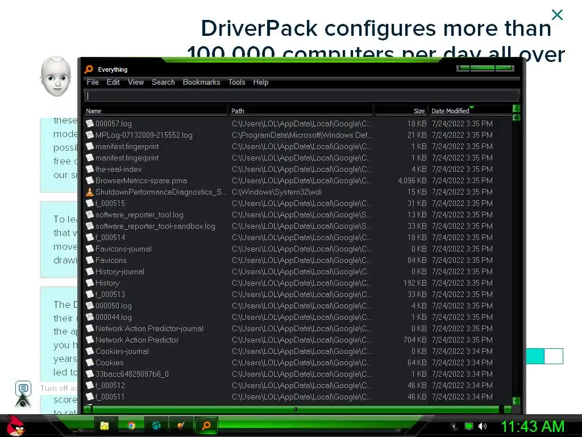Open the Tools menu
The height and width of the screenshot is (437, 582).
tap(237, 82)
